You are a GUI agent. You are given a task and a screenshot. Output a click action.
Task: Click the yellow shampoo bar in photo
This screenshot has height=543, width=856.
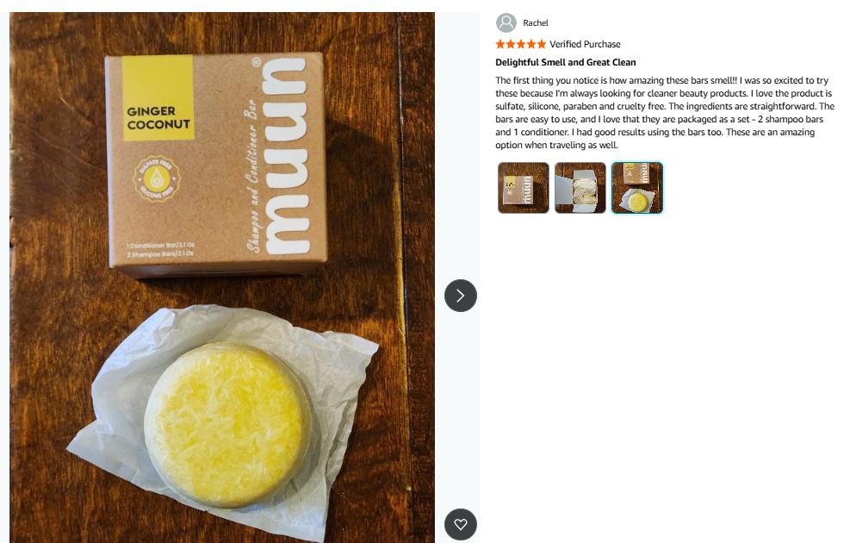pos(227,424)
